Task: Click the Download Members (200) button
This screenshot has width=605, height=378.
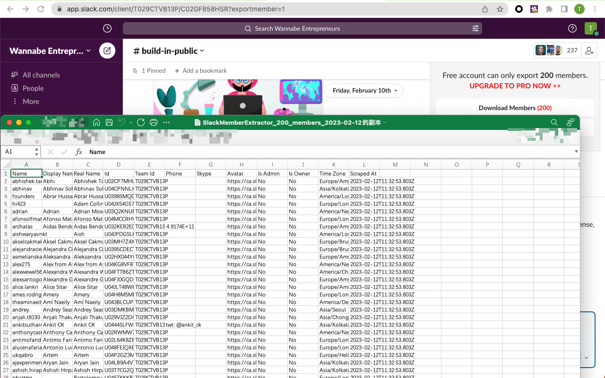Action: [515, 108]
